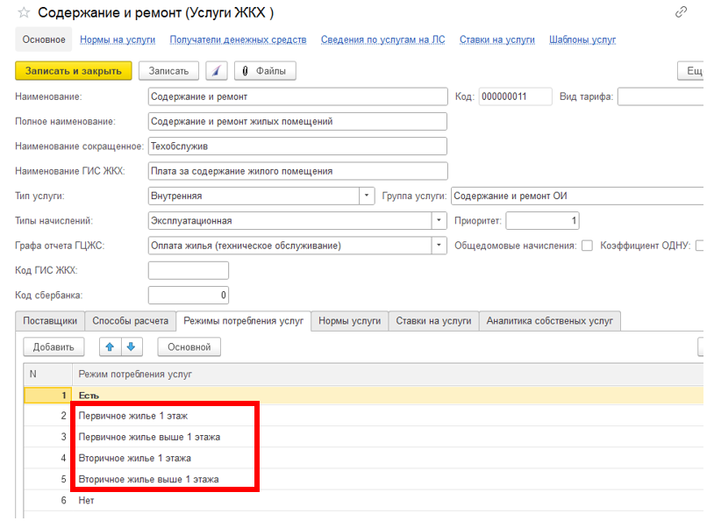Click Добавить button
Screen dimensions: 707x521
pos(54,347)
